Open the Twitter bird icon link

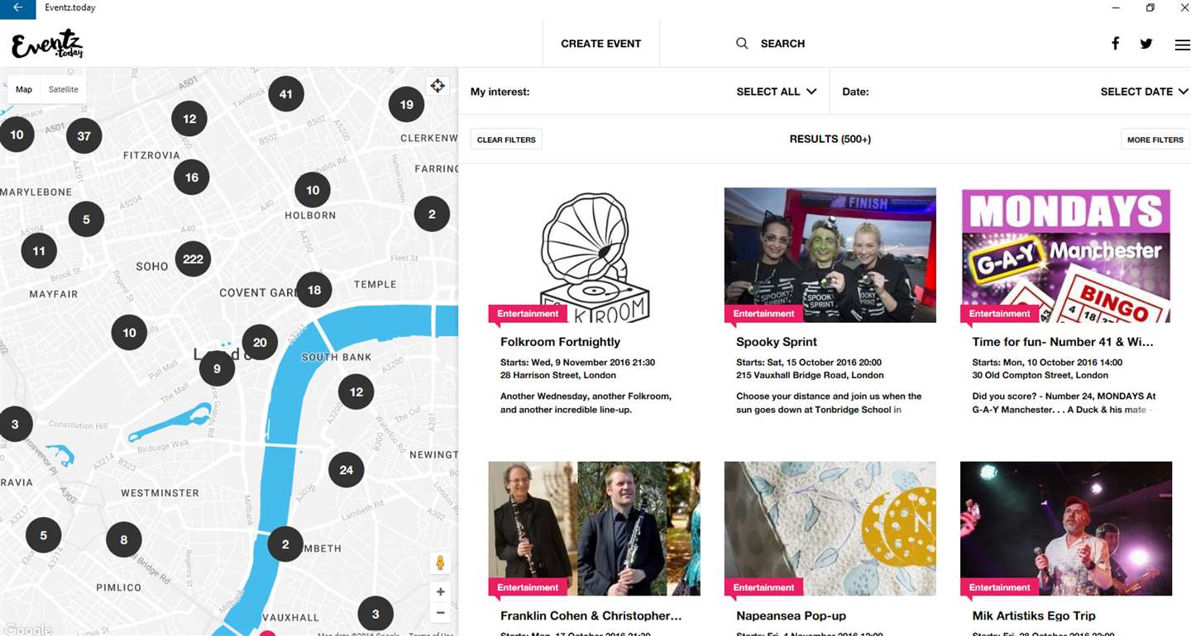coord(1146,44)
